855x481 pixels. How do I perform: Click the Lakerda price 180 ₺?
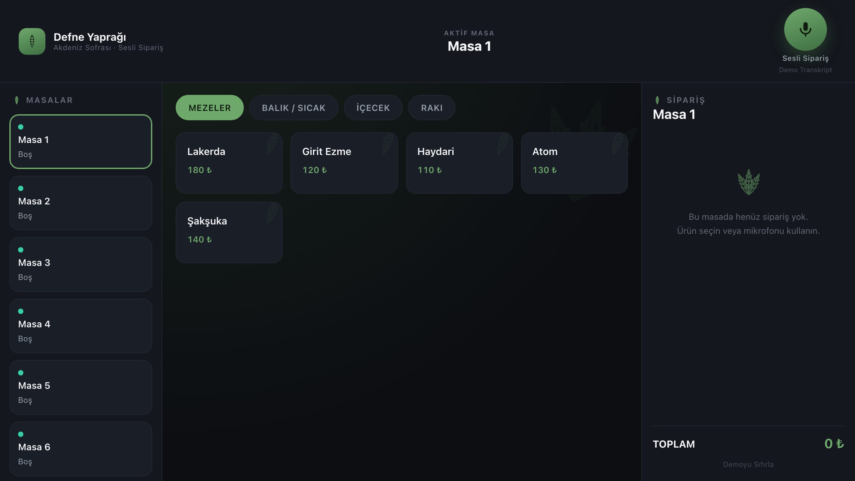click(x=199, y=170)
